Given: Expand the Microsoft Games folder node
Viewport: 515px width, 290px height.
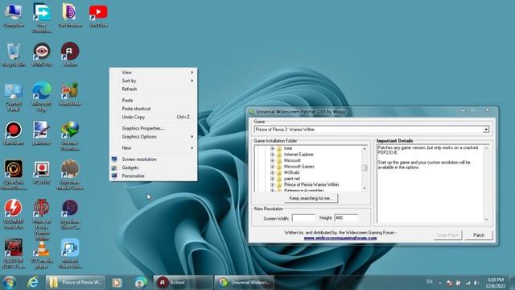Looking at the screenshot, I should coord(272,167).
